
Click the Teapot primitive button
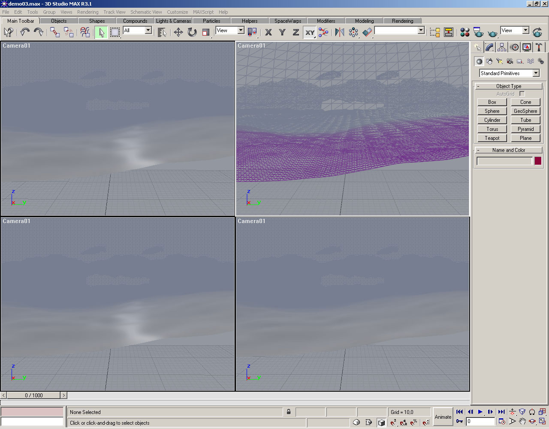[492, 138]
